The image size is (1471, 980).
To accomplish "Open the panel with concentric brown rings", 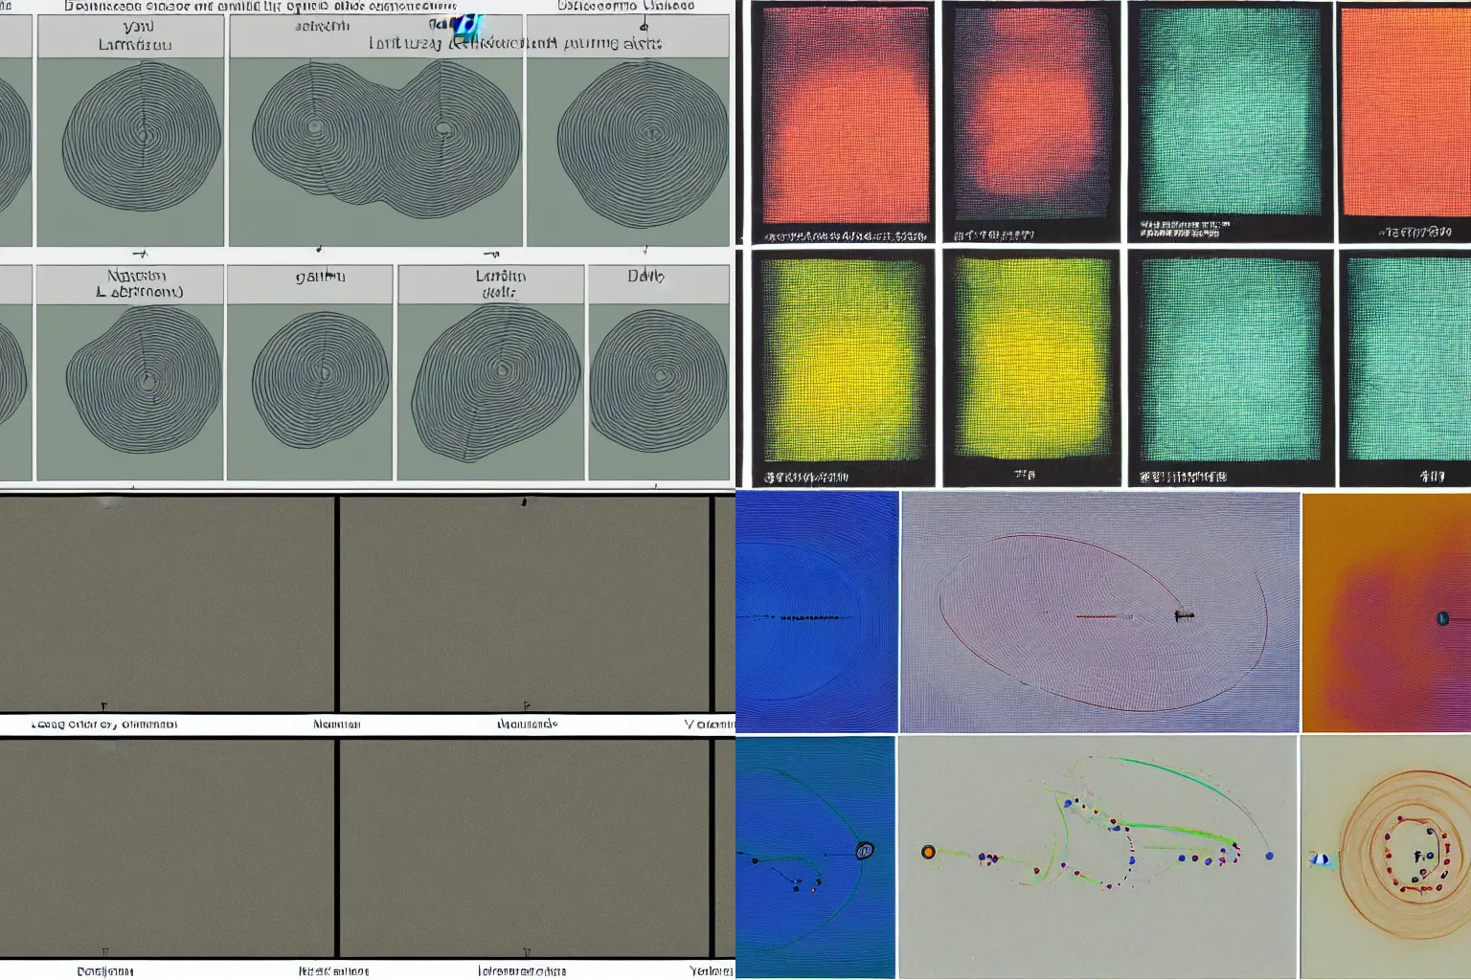I will pyautogui.click(x=1386, y=857).
